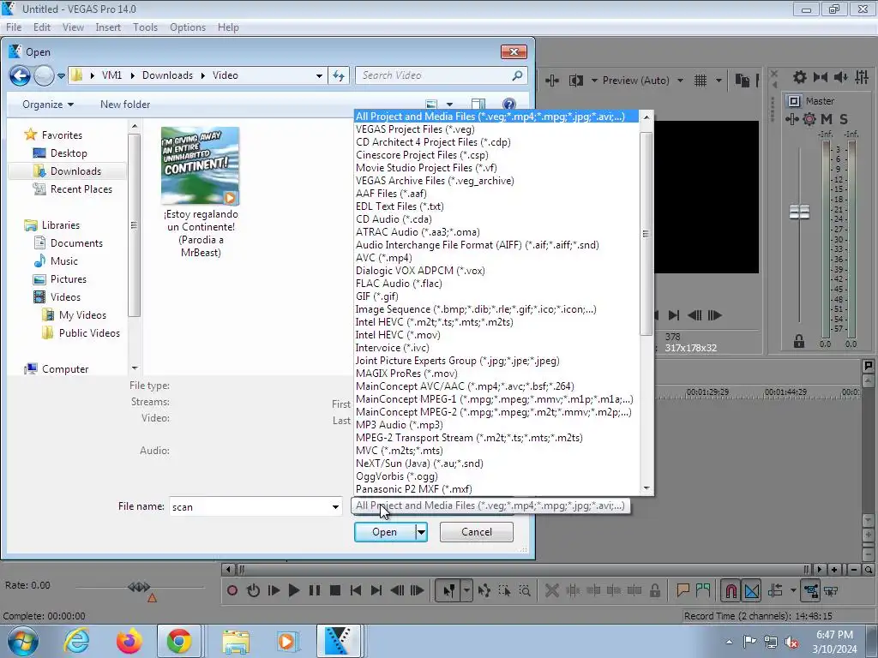Click the Master automation settings icon
Screen dimensions: 878x658
click(809, 118)
